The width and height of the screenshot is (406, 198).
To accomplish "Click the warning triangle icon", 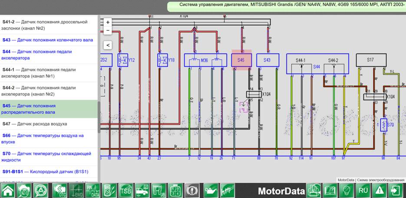I will point(380,191).
